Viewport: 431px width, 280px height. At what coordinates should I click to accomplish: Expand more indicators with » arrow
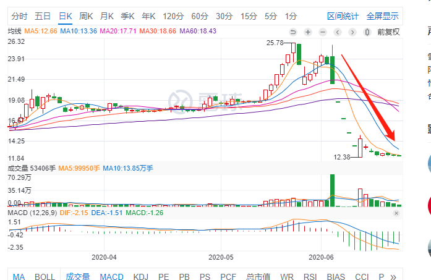(394, 276)
